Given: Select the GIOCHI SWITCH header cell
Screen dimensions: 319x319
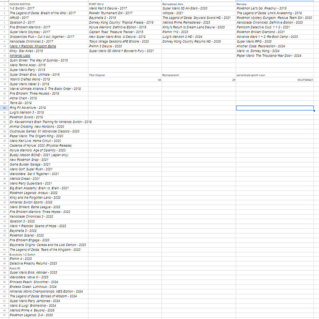Looking at the screenshot, I should click(48, 4).
